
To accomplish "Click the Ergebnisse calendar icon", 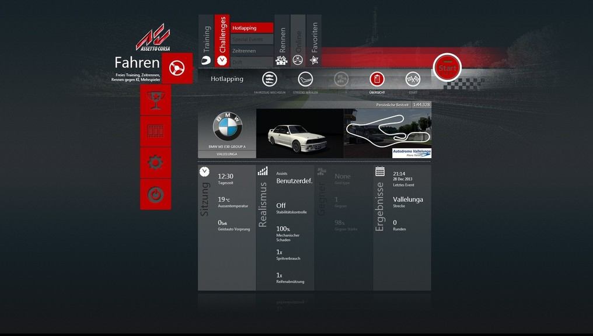I will pyautogui.click(x=380, y=171).
